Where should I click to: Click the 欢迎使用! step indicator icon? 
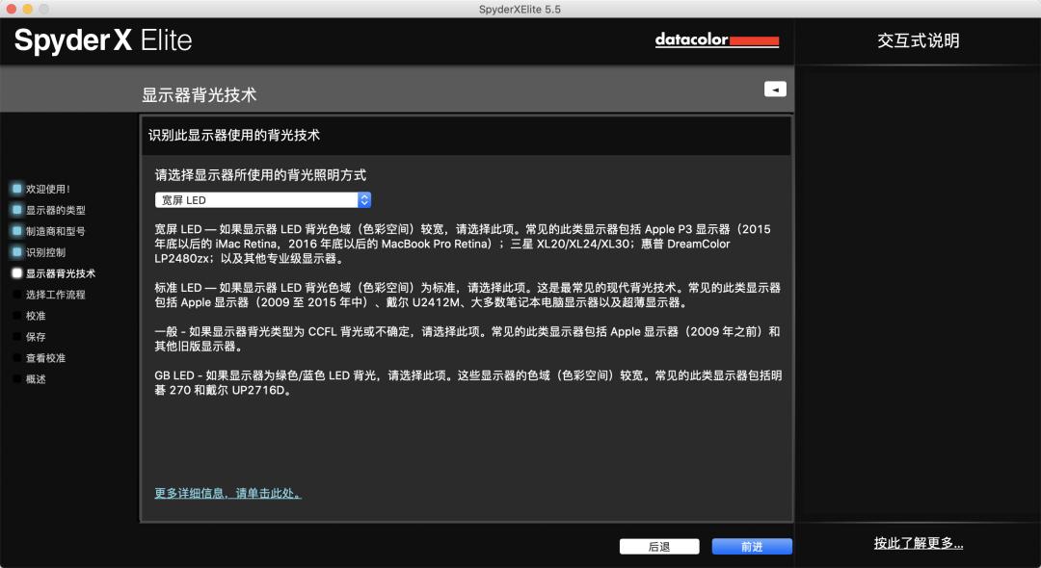tap(16, 189)
